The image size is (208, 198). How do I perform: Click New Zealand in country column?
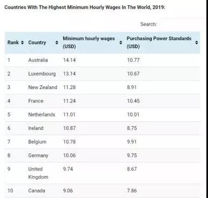tap(43, 87)
